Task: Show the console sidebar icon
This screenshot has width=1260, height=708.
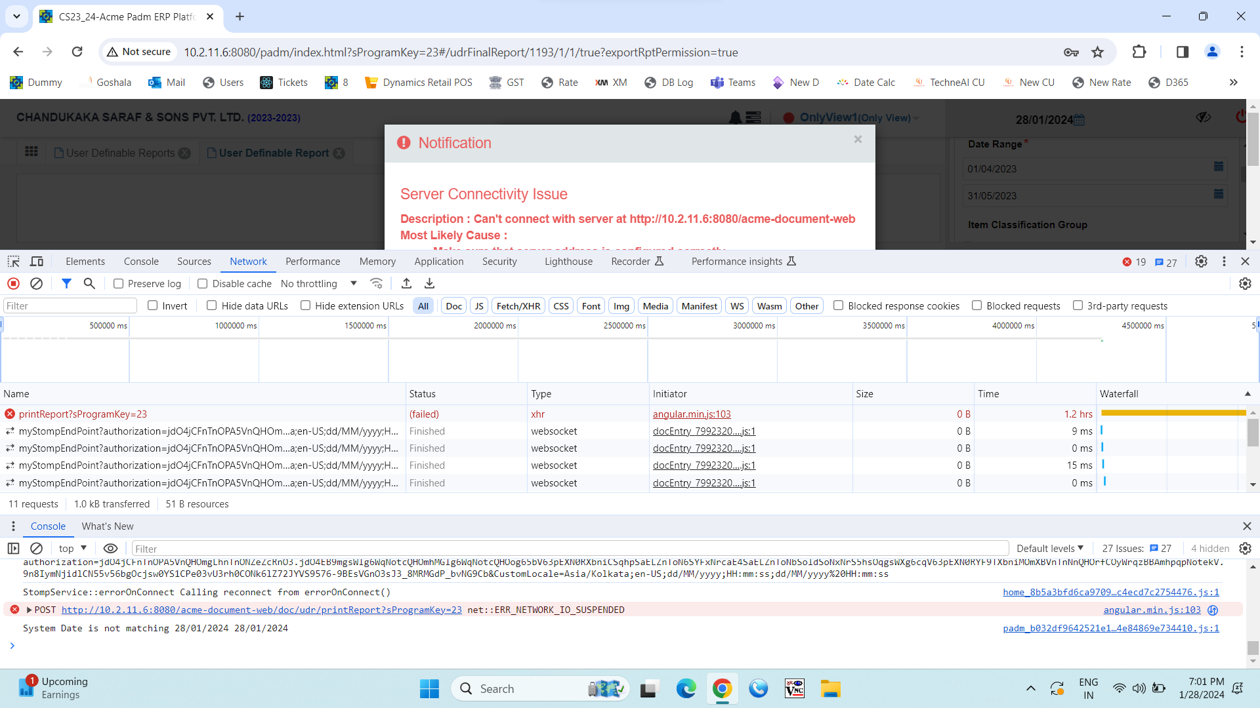Action: (13, 549)
